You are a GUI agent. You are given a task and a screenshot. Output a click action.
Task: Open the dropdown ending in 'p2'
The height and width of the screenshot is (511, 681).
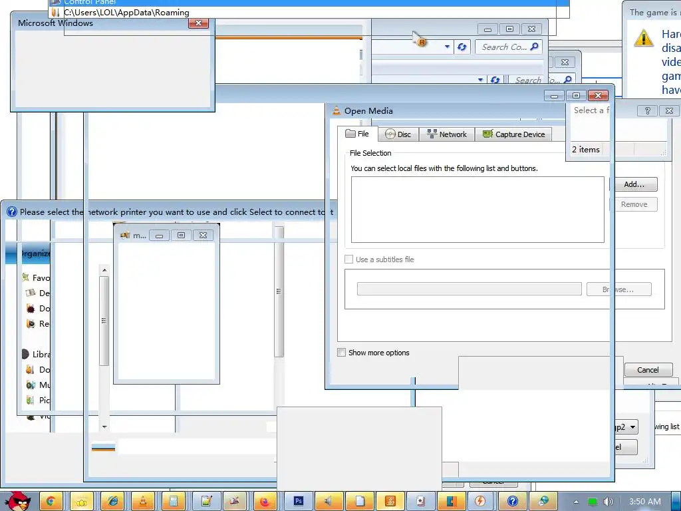[626, 426]
